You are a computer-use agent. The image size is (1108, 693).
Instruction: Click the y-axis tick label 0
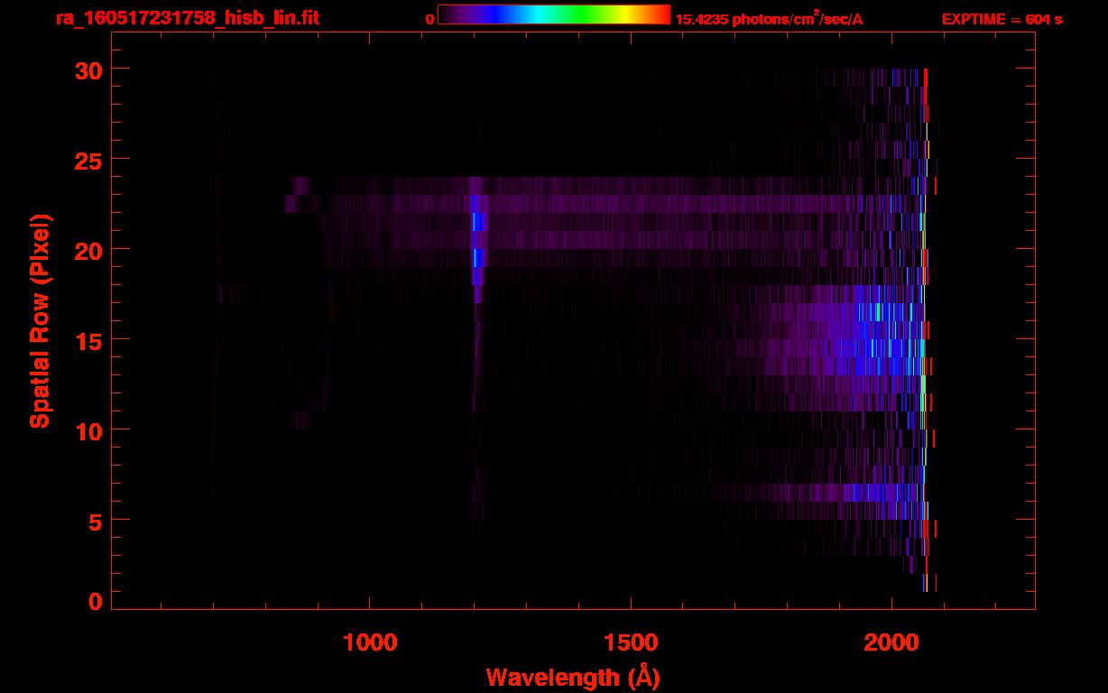tap(93, 602)
